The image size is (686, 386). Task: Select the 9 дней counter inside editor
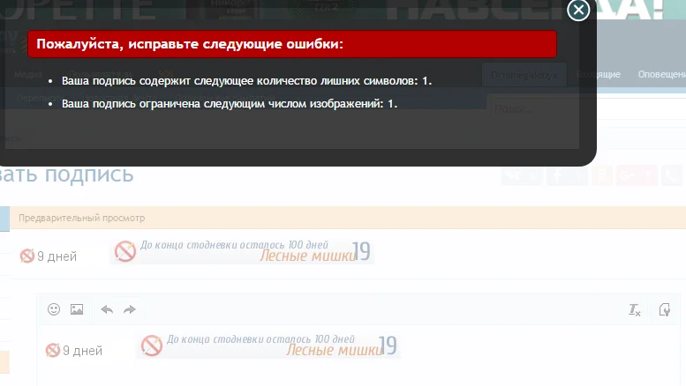tap(74, 350)
